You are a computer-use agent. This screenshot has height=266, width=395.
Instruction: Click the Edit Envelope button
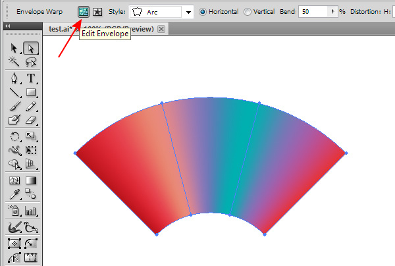click(84, 12)
